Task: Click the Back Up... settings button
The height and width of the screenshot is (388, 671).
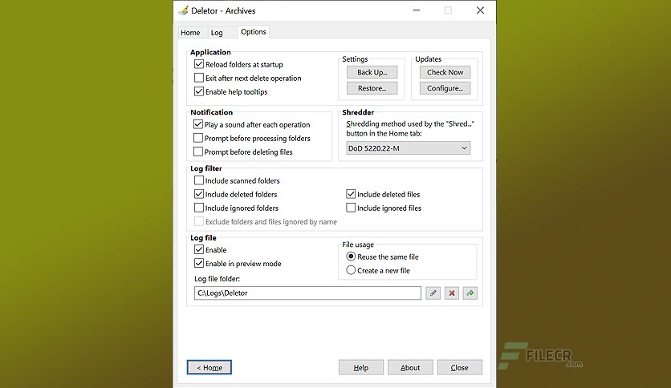Action: pyautogui.click(x=372, y=72)
